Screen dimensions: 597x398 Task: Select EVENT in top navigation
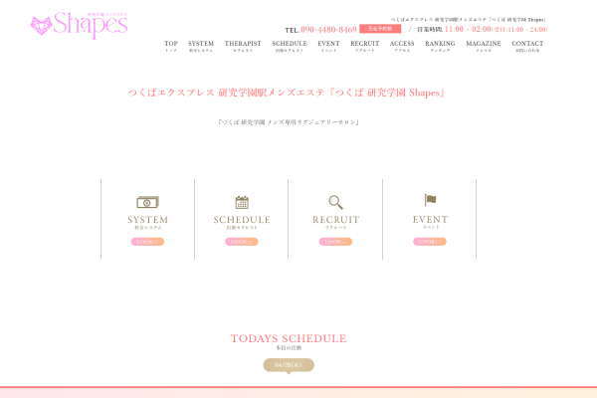click(x=328, y=46)
